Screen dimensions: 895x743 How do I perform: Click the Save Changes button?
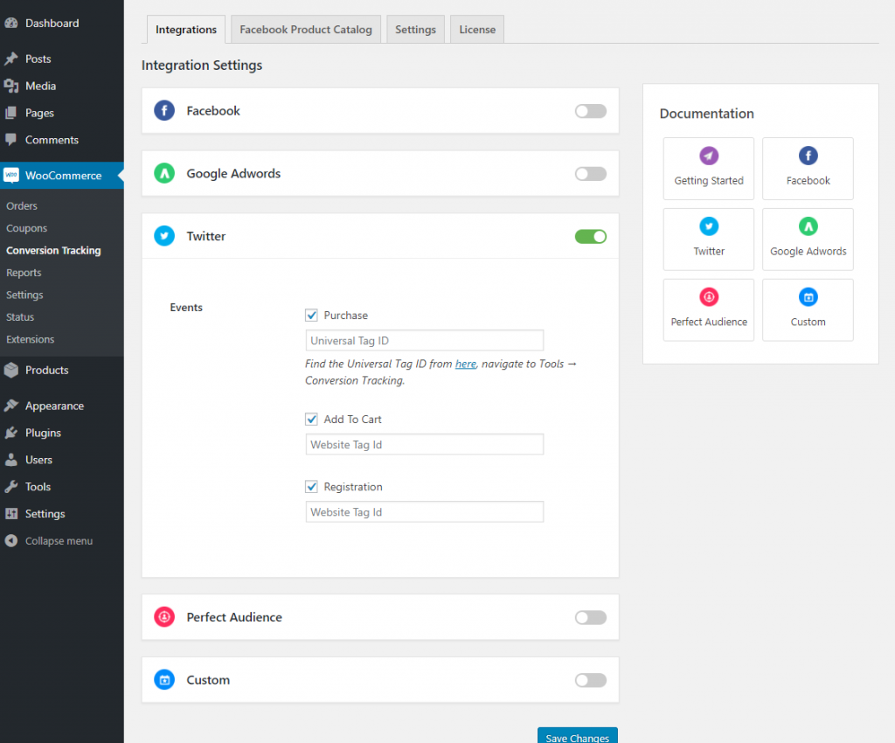pos(577,737)
